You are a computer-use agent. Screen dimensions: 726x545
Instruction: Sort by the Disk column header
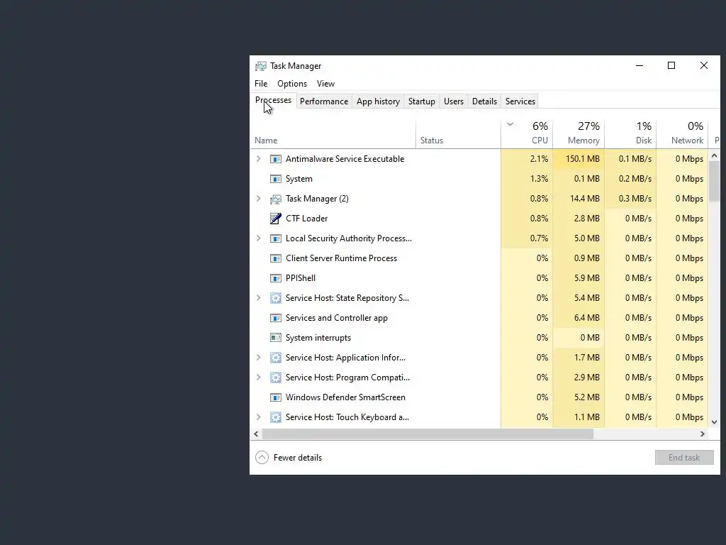point(630,134)
